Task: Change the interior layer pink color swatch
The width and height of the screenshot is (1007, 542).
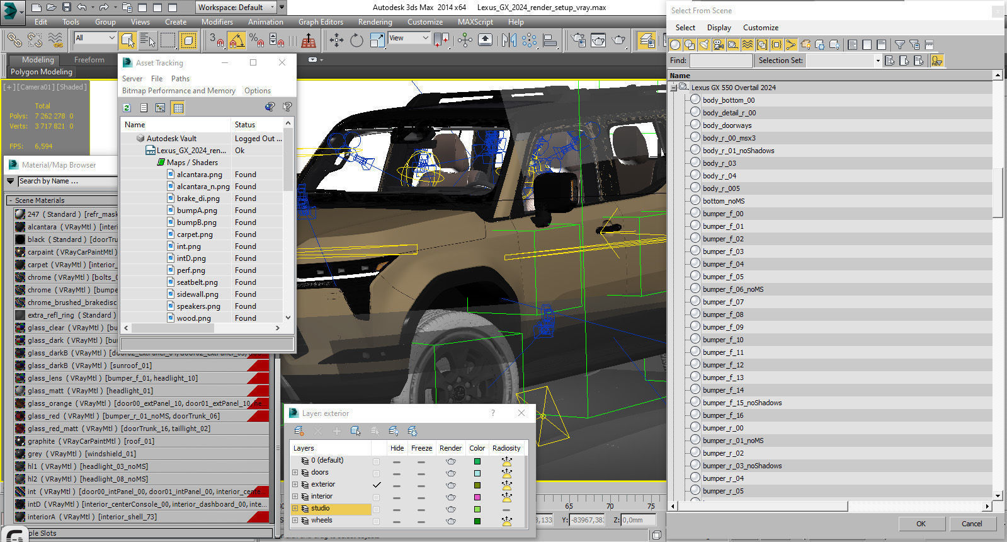Action: pos(477,497)
